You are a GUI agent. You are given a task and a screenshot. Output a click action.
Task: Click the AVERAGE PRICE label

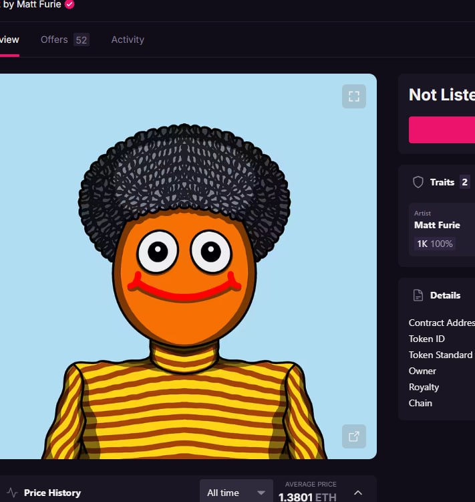point(311,484)
